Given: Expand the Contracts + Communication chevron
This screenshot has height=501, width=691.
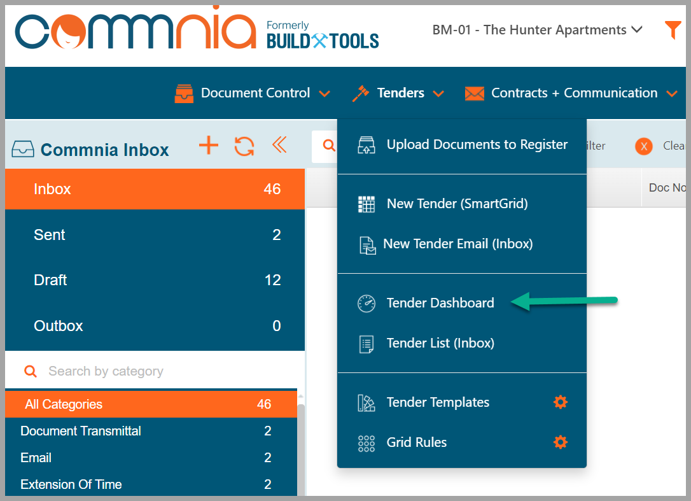Looking at the screenshot, I should pyautogui.click(x=672, y=94).
